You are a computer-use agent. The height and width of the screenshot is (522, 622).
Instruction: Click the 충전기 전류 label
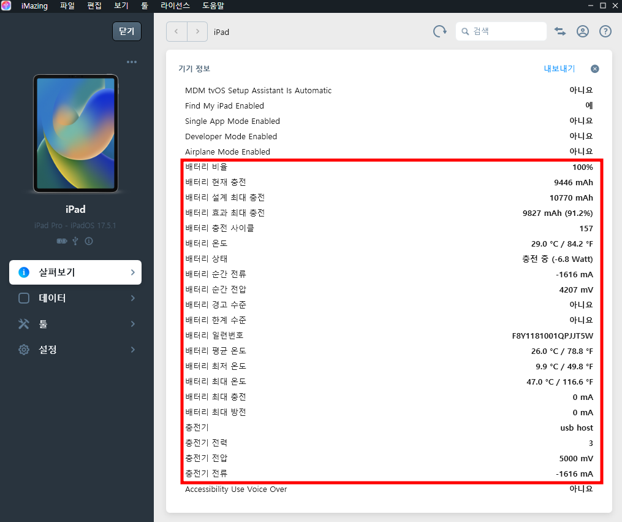[x=207, y=474]
